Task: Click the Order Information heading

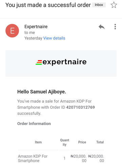Action: point(34,123)
